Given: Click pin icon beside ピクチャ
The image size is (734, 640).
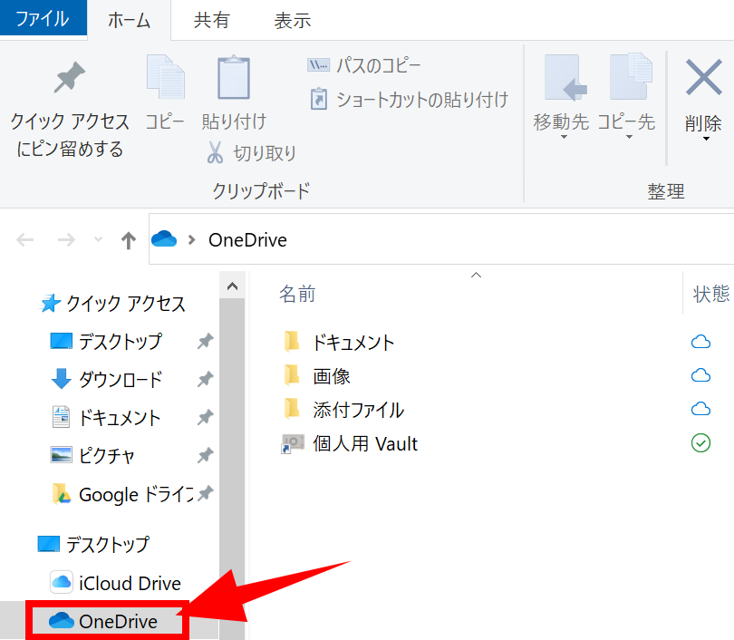Looking at the screenshot, I should 205,455.
